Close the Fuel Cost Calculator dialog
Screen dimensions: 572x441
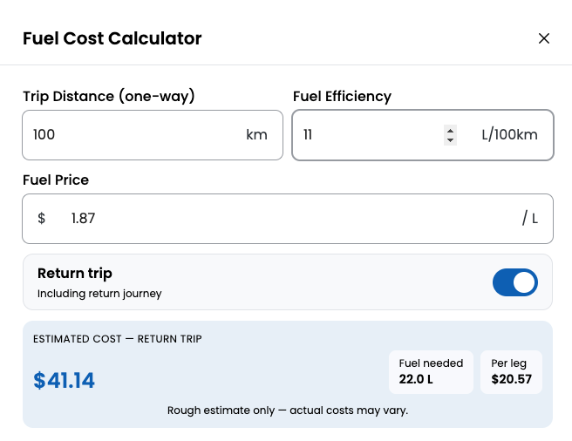pos(544,38)
